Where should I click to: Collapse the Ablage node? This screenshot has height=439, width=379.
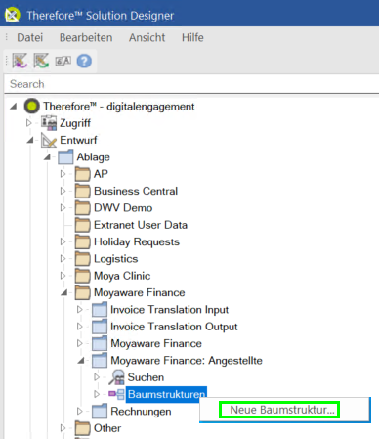point(47,157)
